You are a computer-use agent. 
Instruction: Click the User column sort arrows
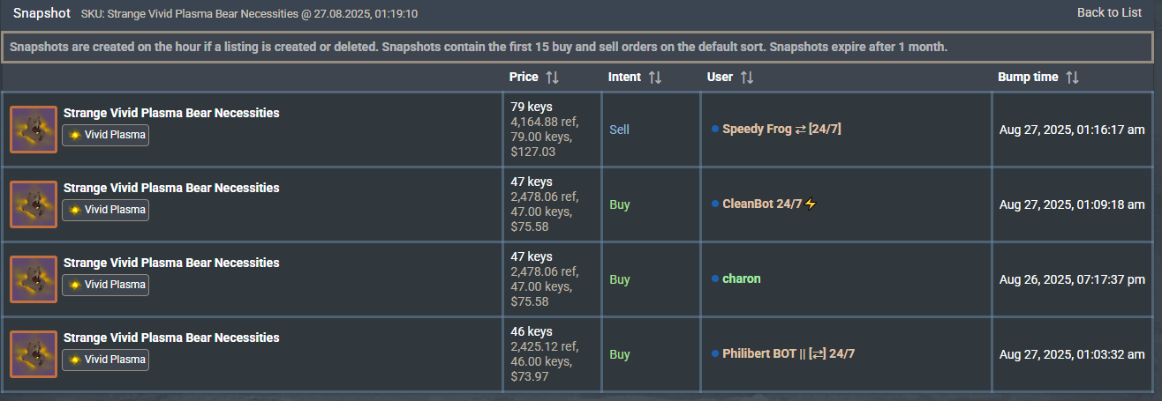[x=746, y=78]
